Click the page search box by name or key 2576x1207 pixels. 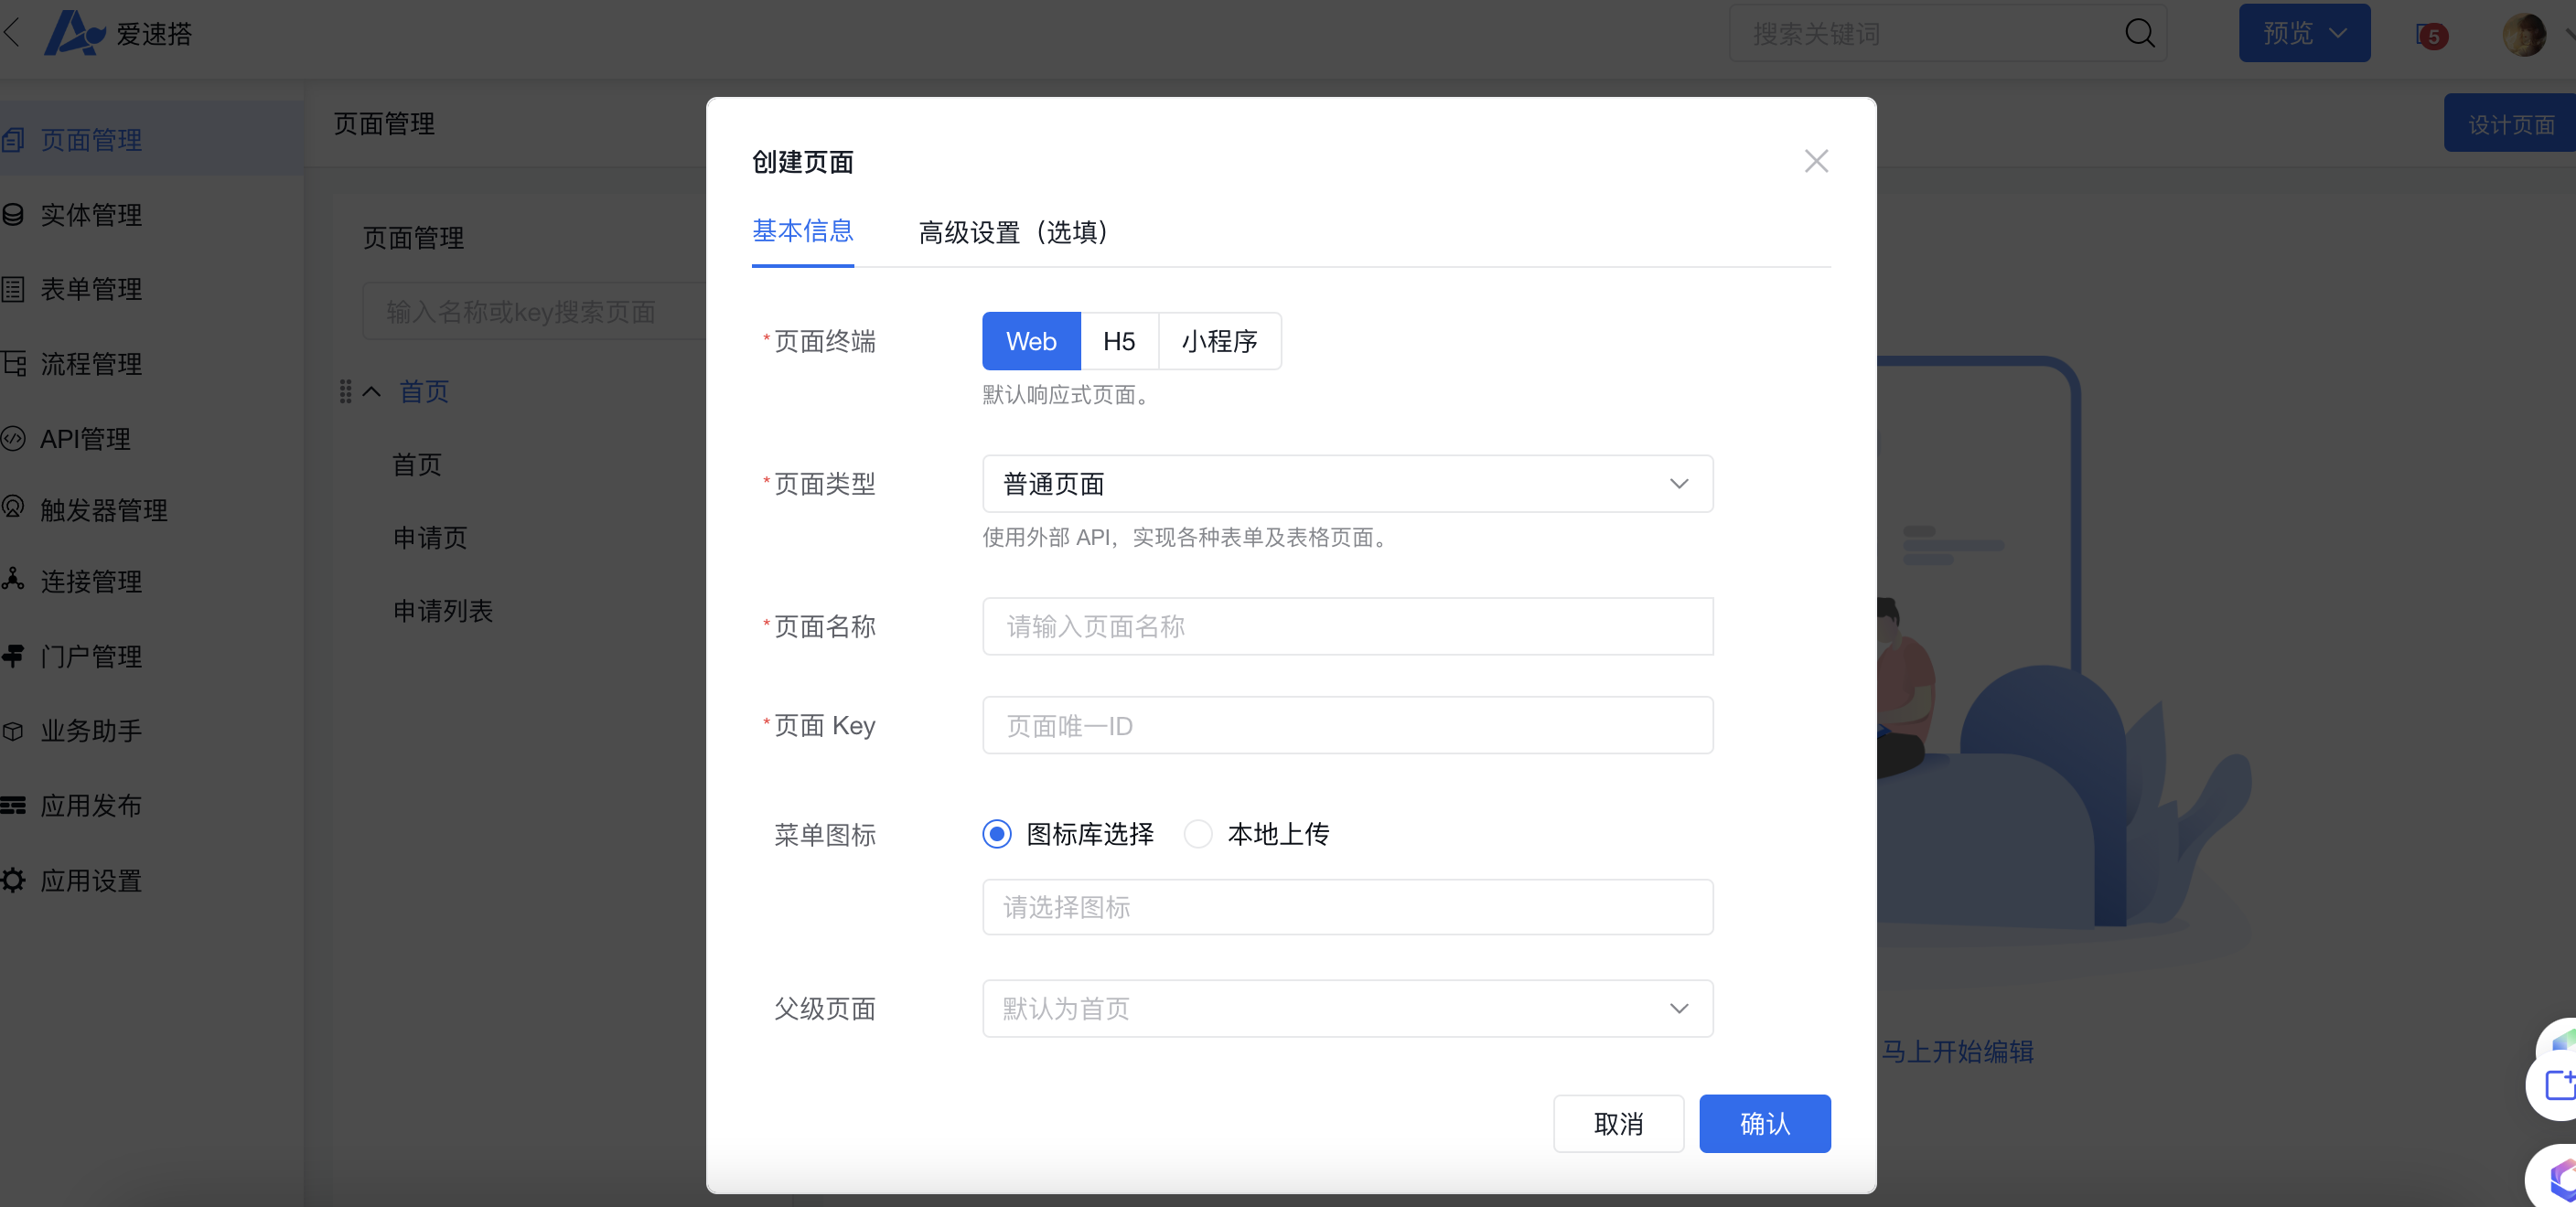click(x=535, y=311)
